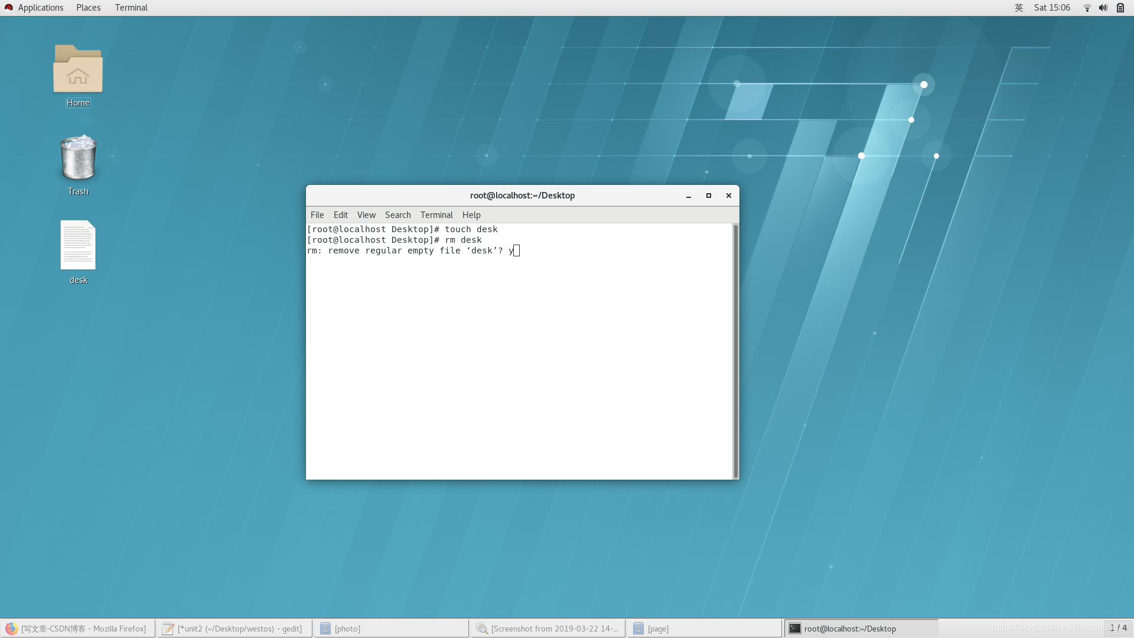Open the File menu in terminal

pyautogui.click(x=317, y=215)
